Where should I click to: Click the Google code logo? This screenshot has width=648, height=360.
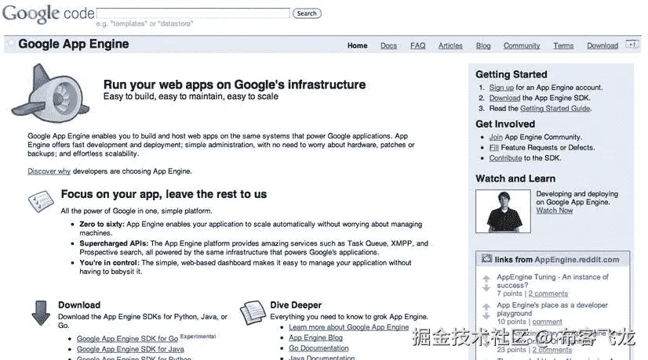pyautogui.click(x=49, y=13)
